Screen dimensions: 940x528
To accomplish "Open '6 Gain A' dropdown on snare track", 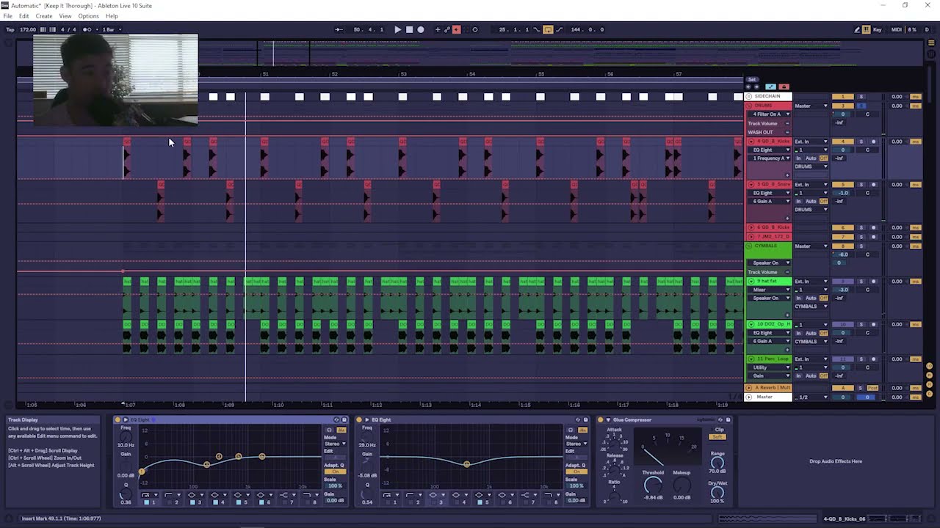I will coord(770,201).
